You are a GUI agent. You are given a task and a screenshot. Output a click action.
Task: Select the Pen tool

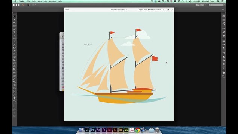pos(15,29)
